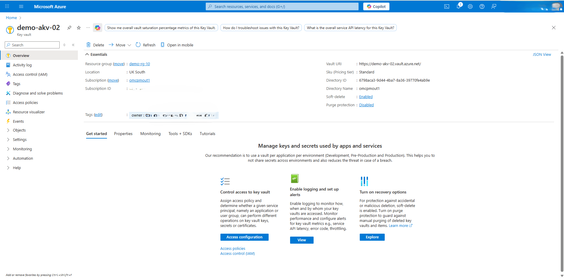Open the Azure portal apps grid
This screenshot has height=278, width=564.
(6, 6)
